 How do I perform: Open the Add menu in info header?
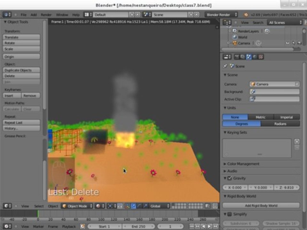(x=34, y=15)
